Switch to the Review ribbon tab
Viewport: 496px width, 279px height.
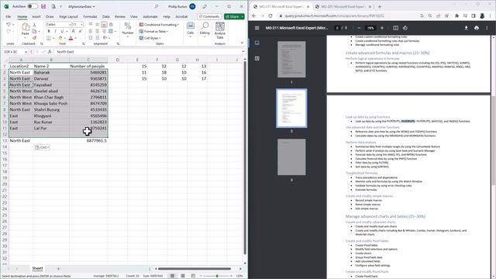click(x=120, y=16)
